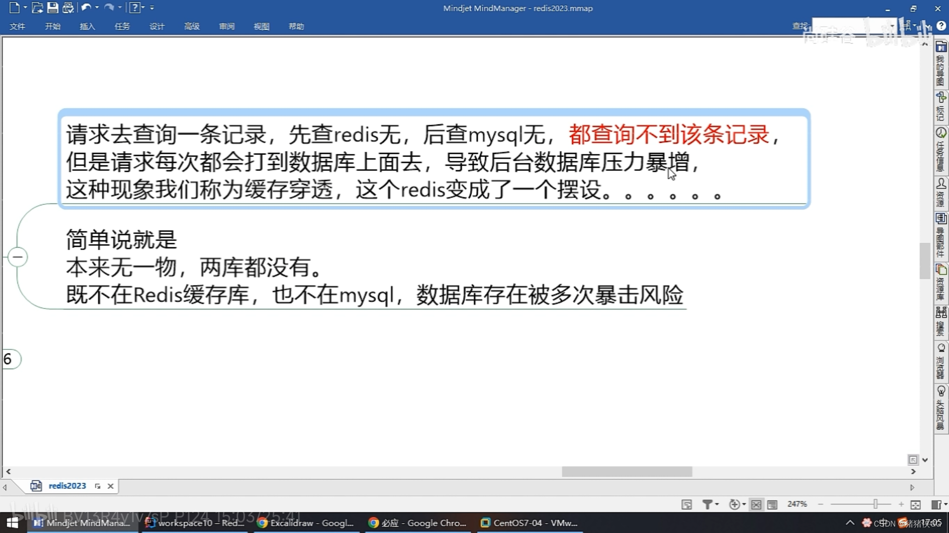Click the redis2023 document tab
The height and width of the screenshot is (533, 949).
click(67, 486)
